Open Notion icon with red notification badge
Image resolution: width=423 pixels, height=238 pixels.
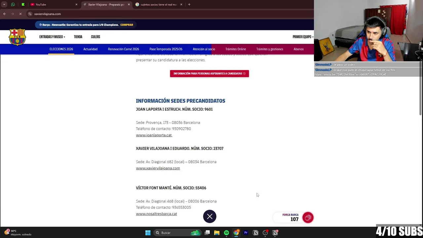pos(275,233)
